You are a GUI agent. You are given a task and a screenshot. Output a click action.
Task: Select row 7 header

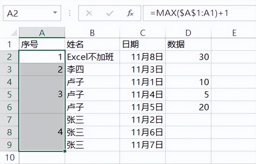point(9,120)
